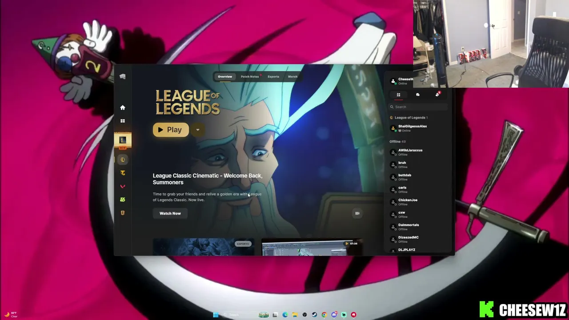Click the video camera icon on the banner
This screenshot has width=569, height=320.
point(357,213)
